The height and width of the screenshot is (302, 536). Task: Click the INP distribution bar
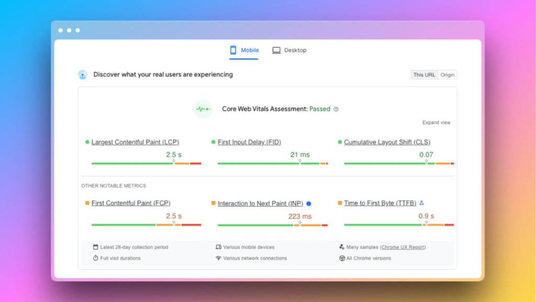tap(273, 225)
